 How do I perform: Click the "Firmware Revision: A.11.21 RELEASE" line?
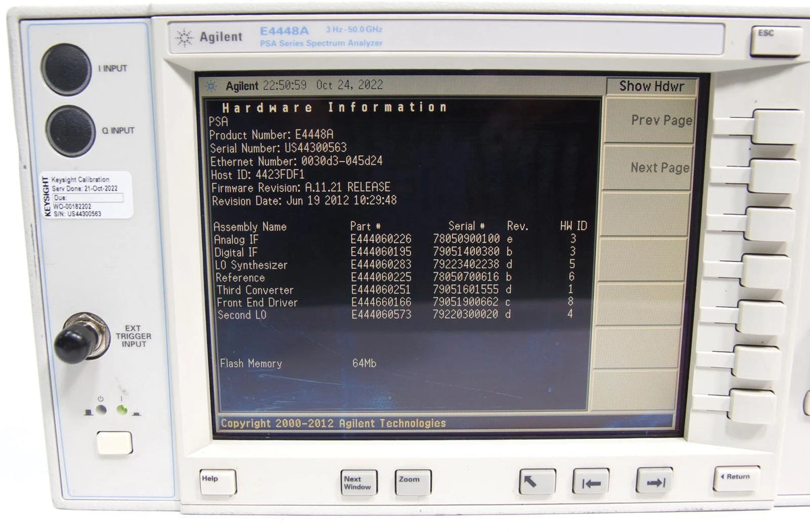point(301,187)
